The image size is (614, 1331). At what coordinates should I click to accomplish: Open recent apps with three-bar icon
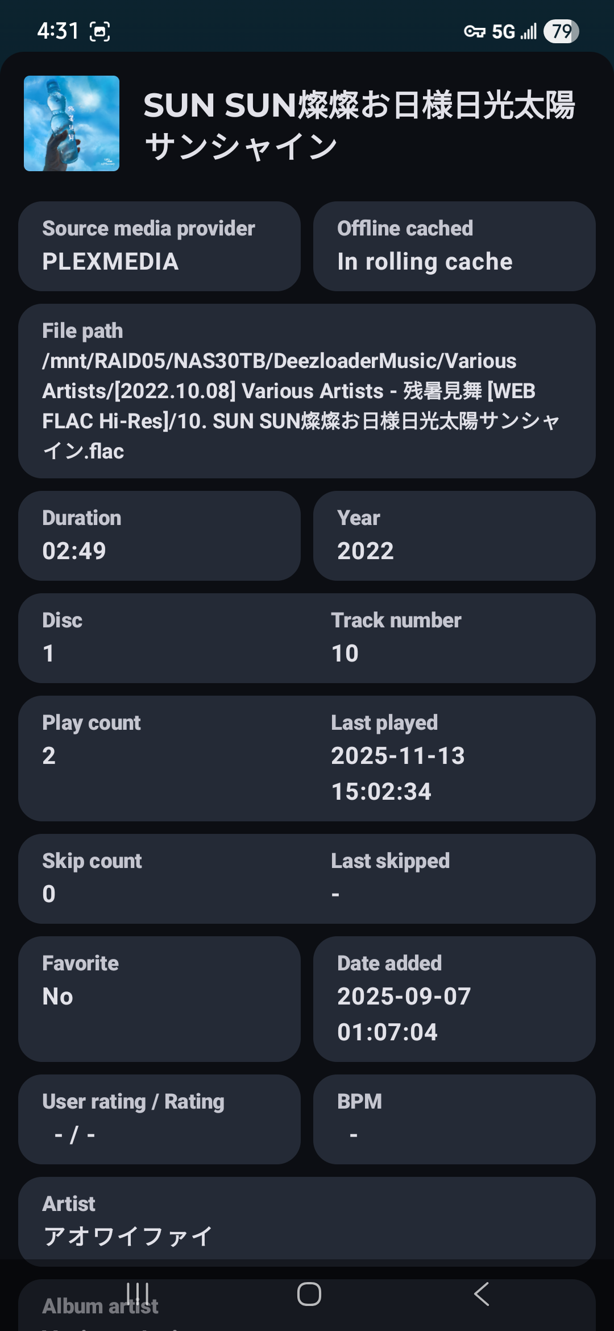(x=138, y=1294)
